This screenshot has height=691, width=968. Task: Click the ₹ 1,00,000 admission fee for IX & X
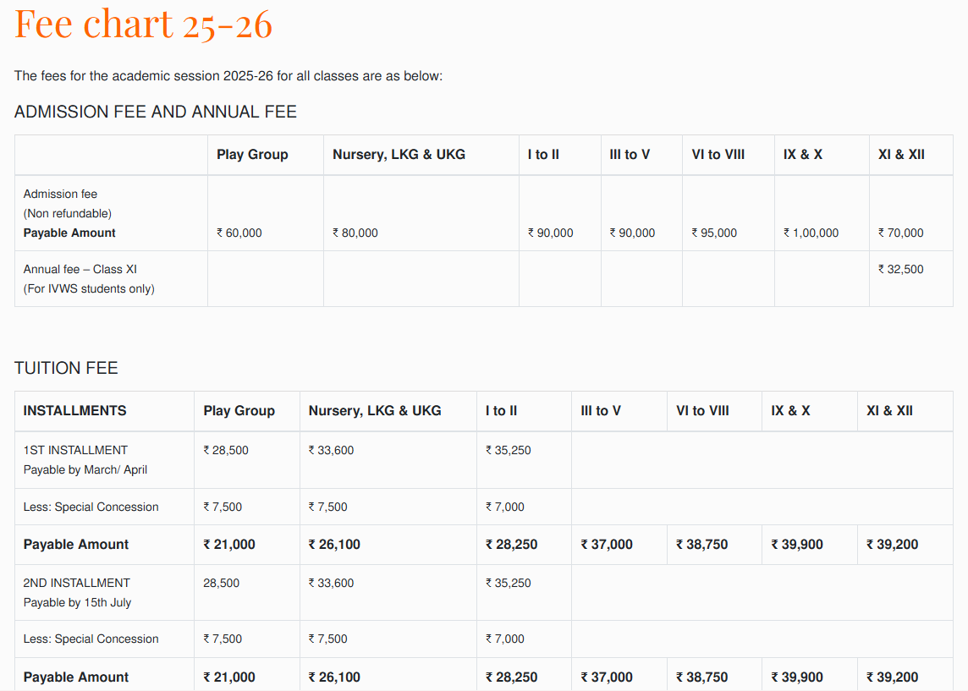(811, 233)
